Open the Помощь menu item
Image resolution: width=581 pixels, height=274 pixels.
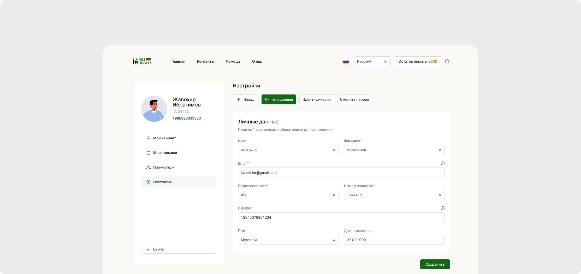click(x=233, y=61)
